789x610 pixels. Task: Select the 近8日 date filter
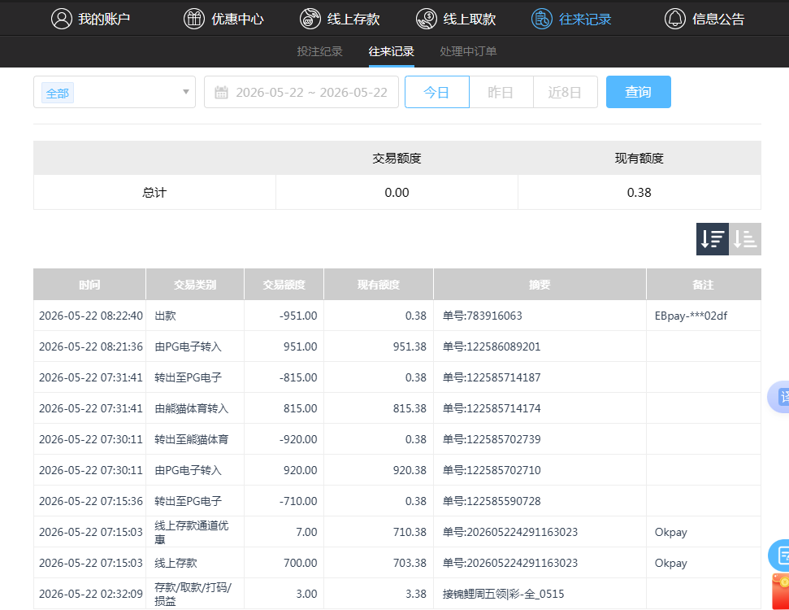tap(565, 92)
